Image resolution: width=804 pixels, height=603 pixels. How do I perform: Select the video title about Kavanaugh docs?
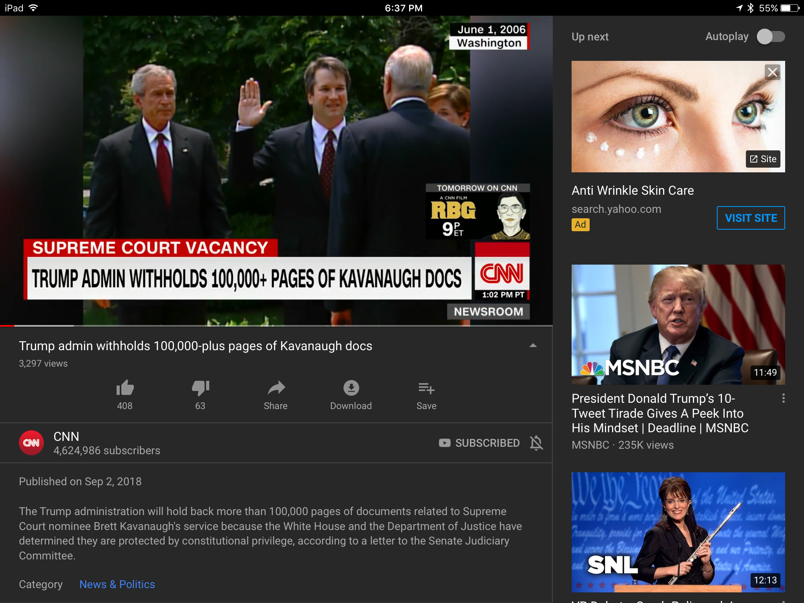tap(196, 346)
